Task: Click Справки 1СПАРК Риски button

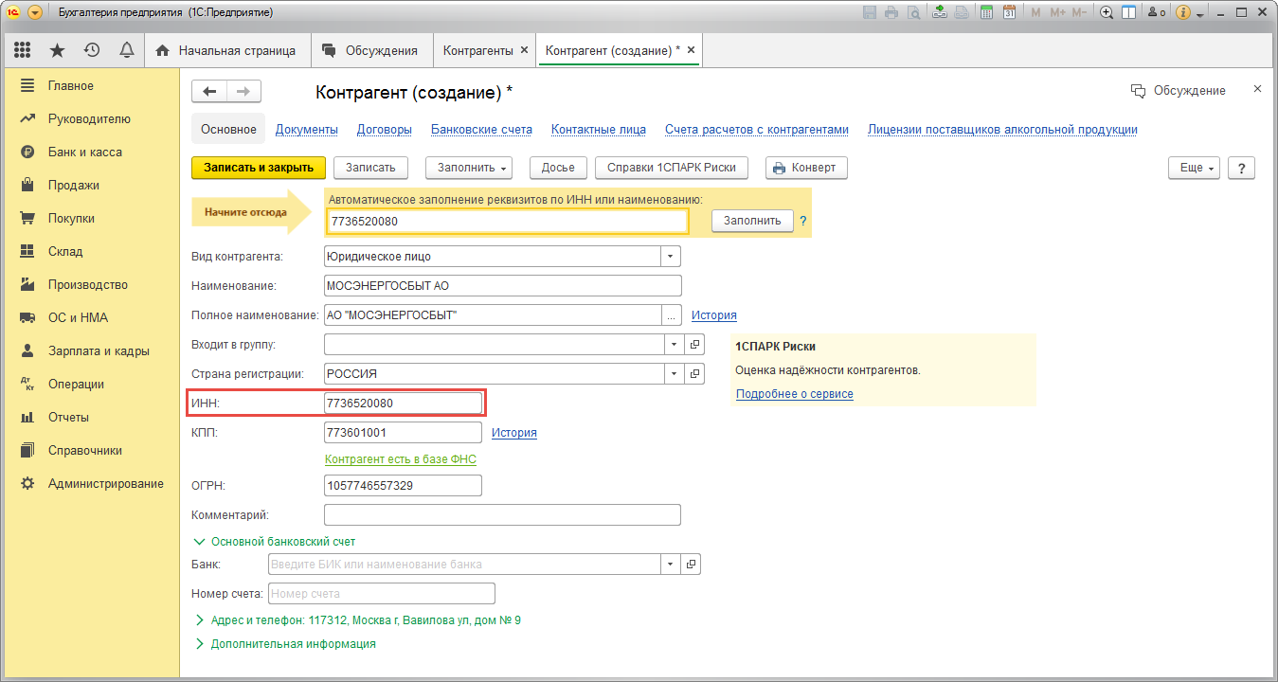Action: coord(672,168)
